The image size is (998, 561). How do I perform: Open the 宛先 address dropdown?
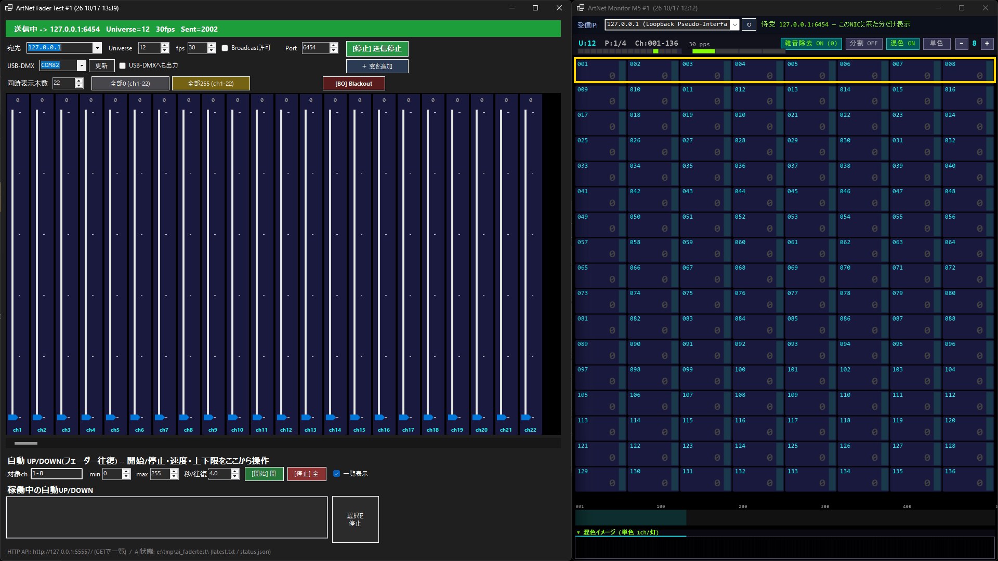point(97,48)
